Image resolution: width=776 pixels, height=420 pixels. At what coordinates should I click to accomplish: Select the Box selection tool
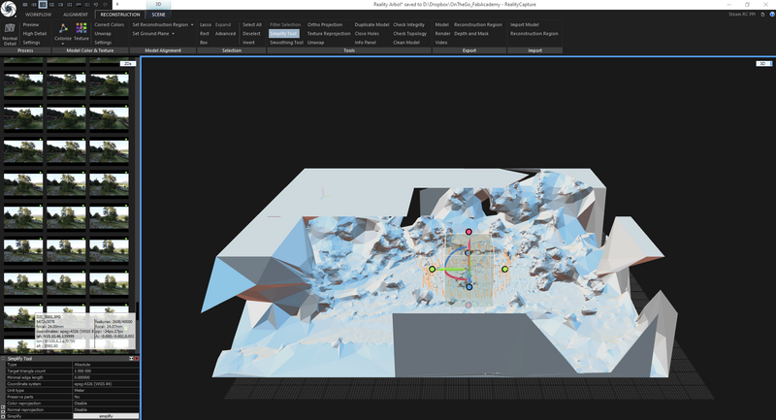[x=204, y=43]
